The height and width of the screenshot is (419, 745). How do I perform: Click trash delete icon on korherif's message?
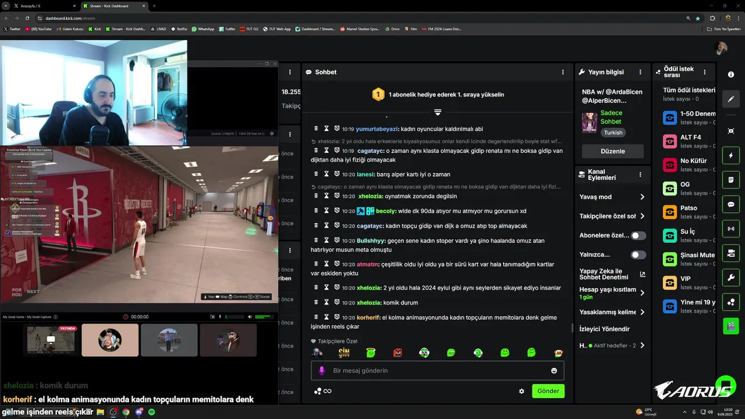pyautogui.click(x=316, y=317)
